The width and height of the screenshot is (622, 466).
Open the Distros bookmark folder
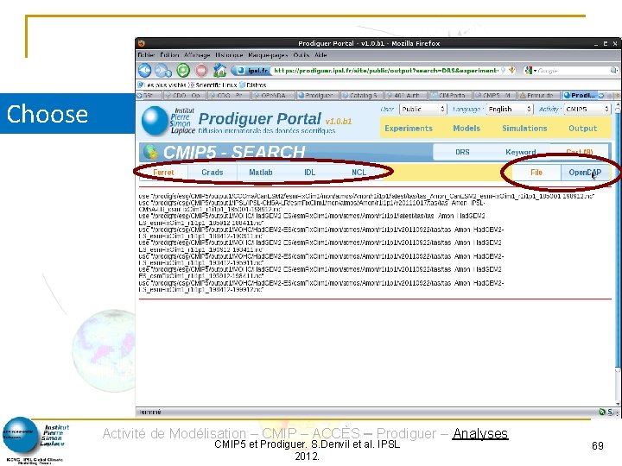pos(252,85)
